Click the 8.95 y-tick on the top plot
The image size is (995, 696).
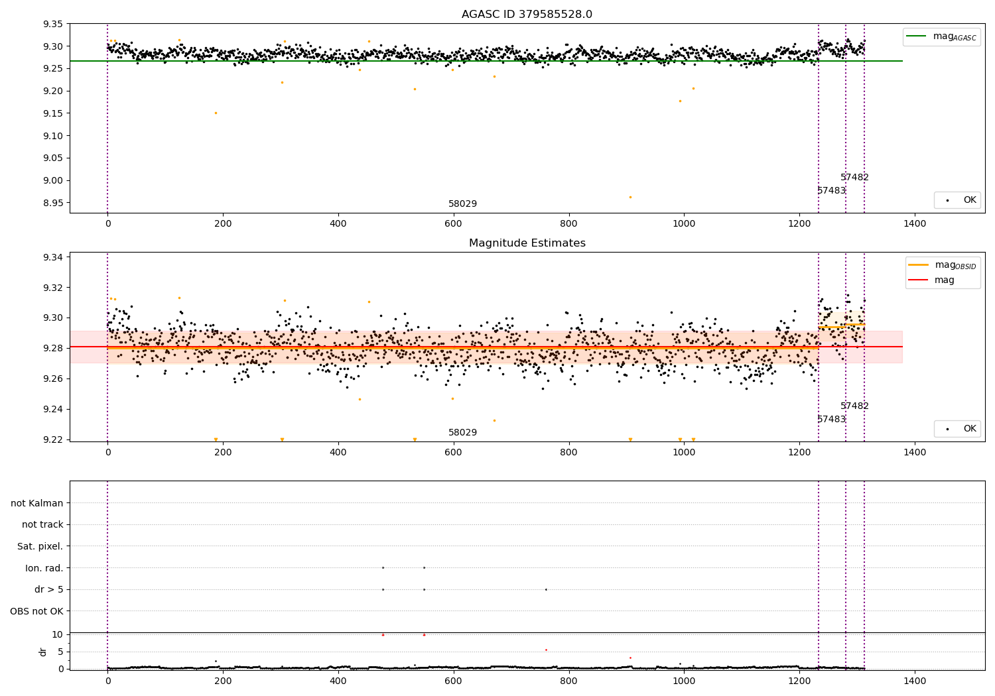point(52,203)
